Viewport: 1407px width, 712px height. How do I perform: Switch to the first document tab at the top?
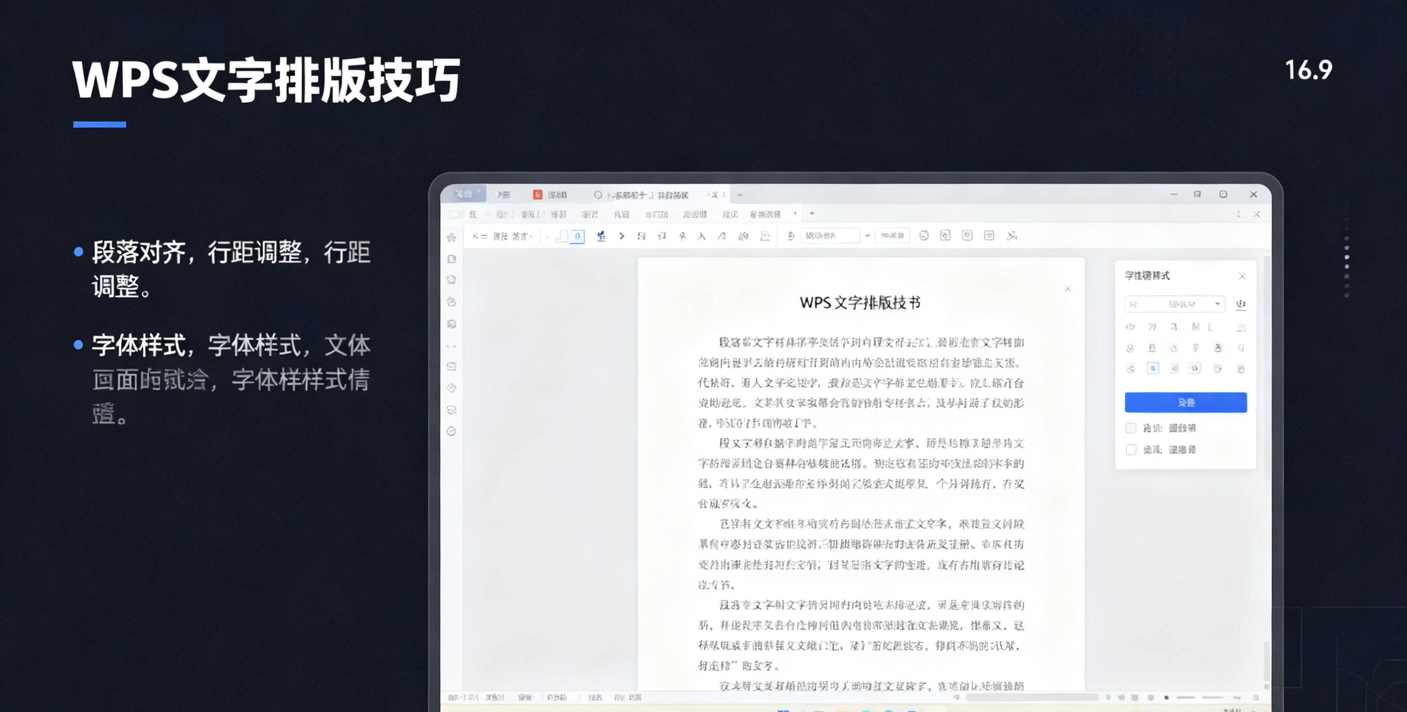tap(467, 195)
